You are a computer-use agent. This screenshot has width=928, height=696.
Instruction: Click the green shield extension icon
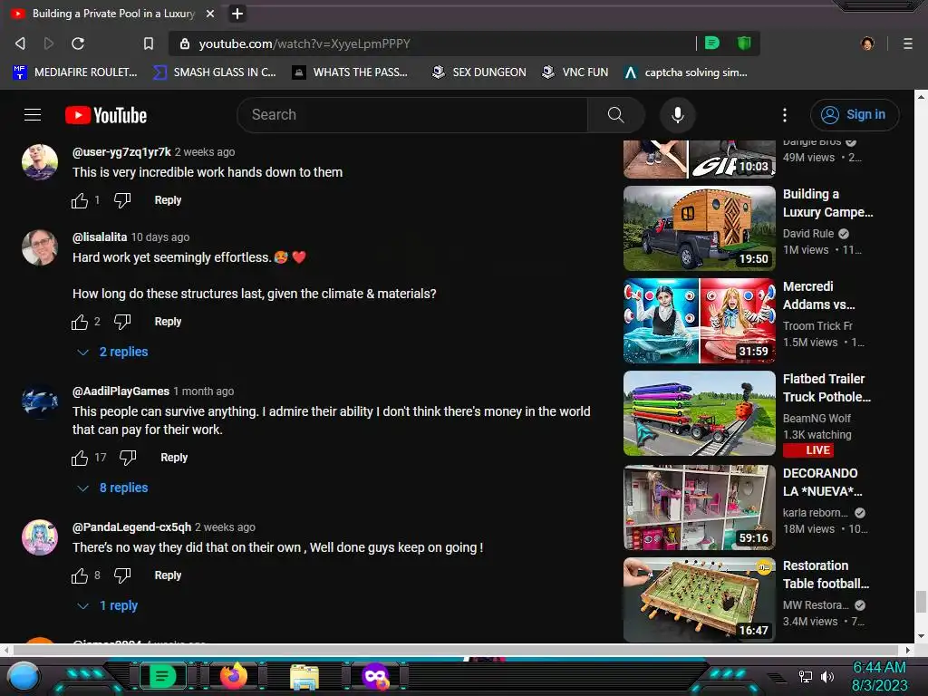pyautogui.click(x=743, y=43)
